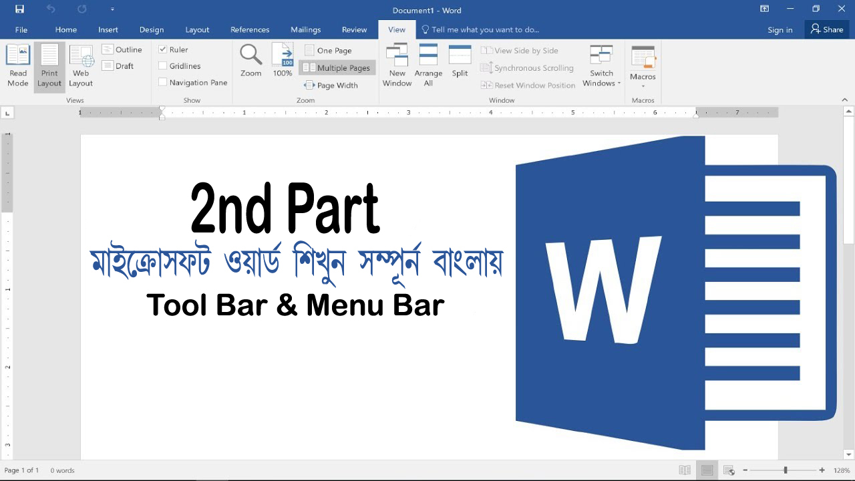This screenshot has height=481, width=855.
Task: Collapse the ribbon with the chevron
Action: 844,100
